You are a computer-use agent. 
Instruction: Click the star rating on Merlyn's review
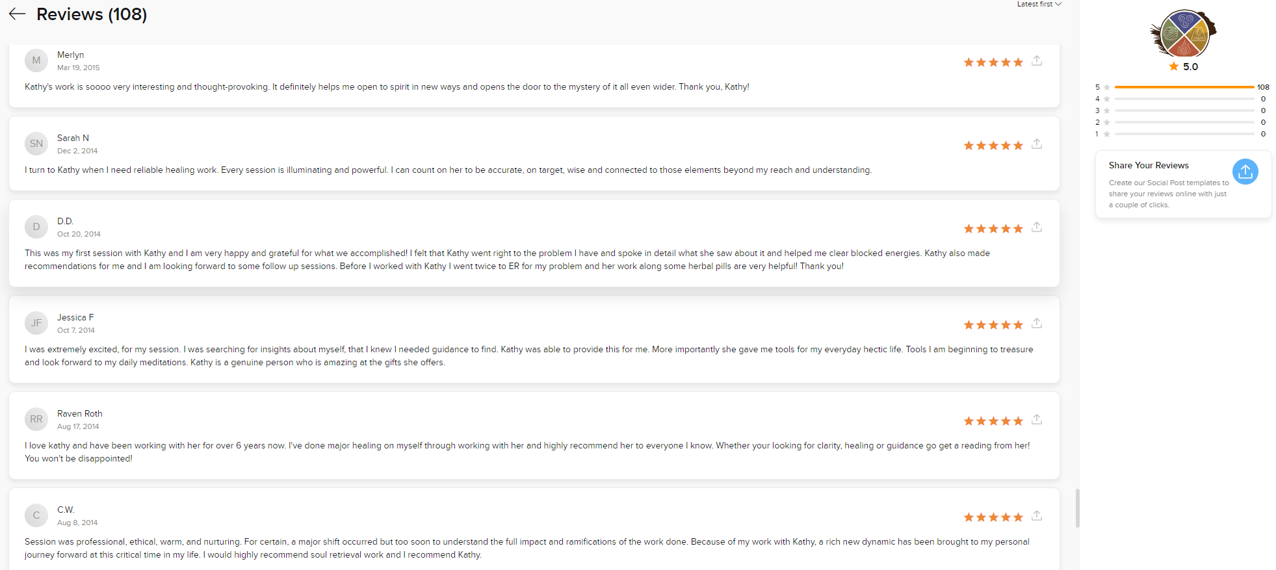point(993,62)
